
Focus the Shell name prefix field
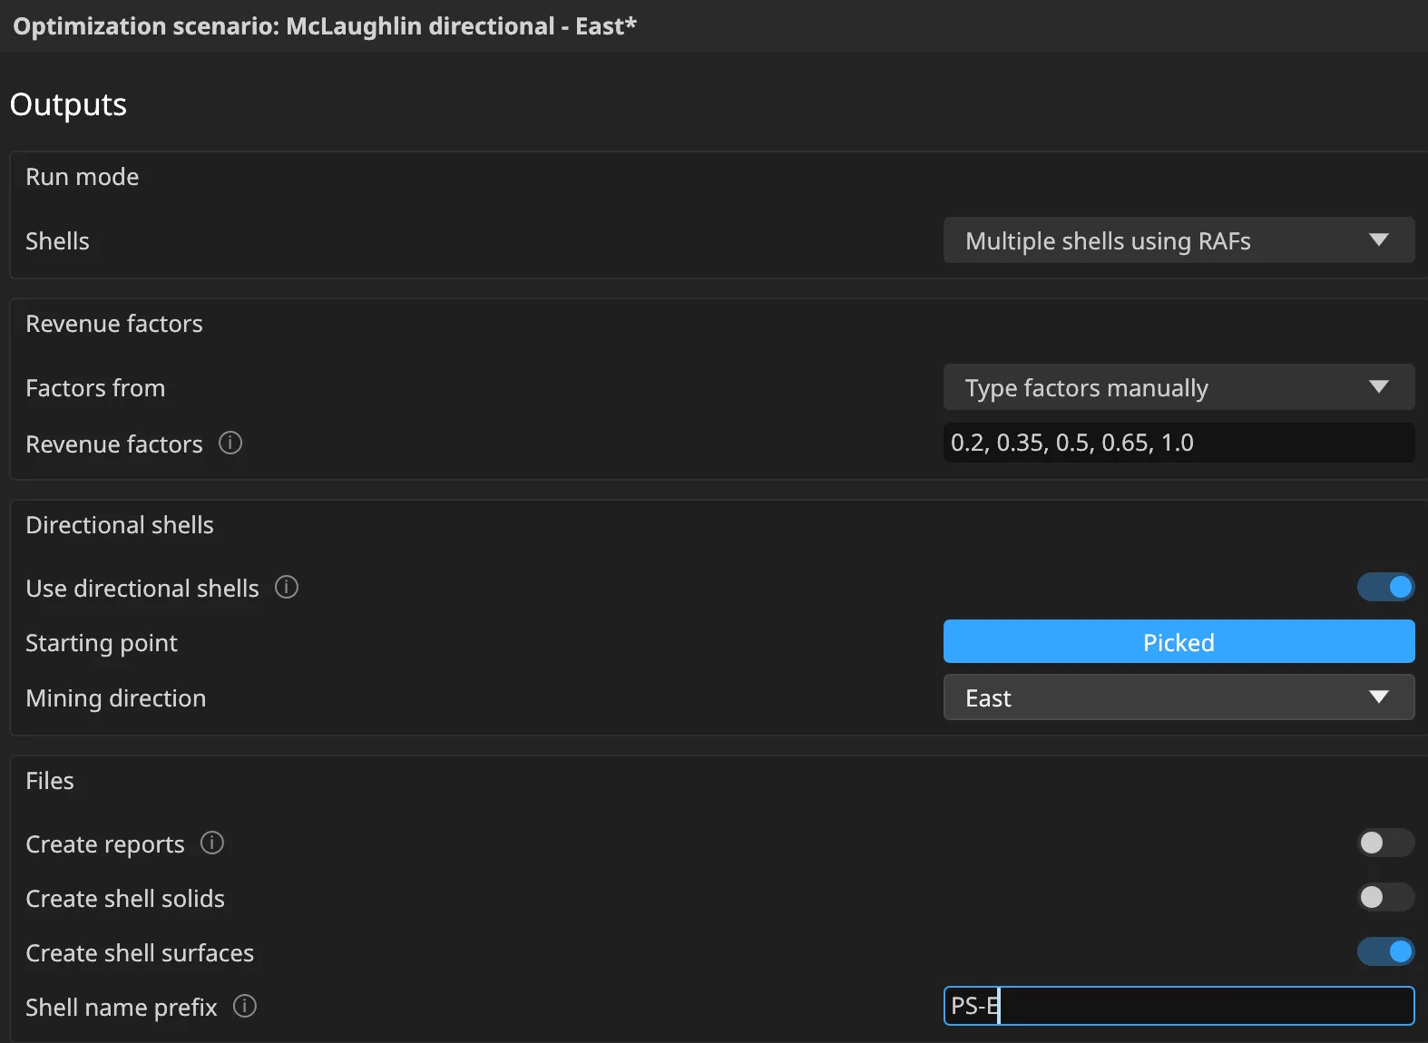[1179, 1006]
